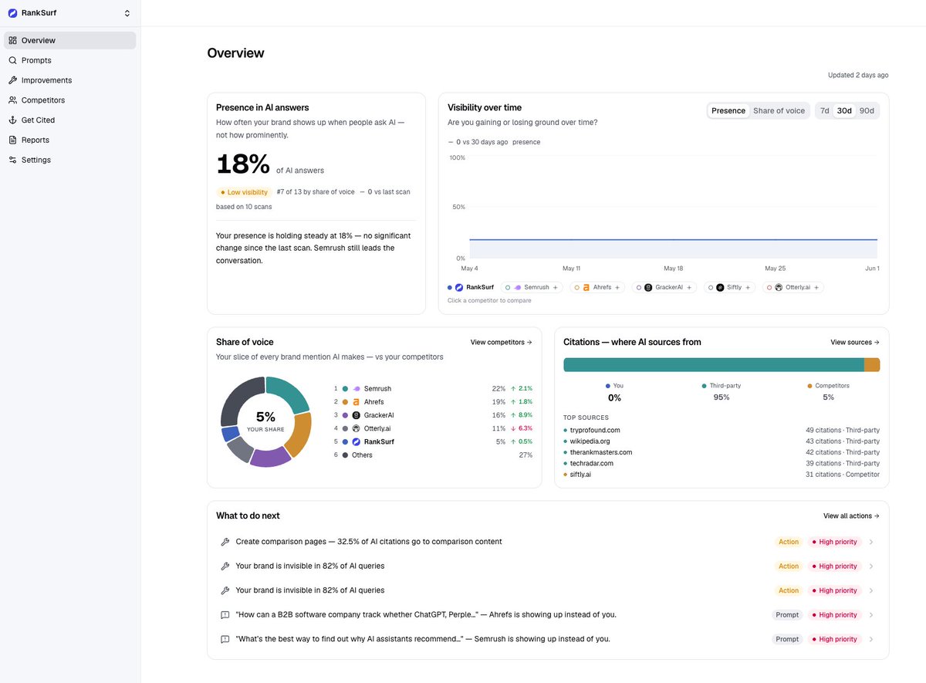Viewport: 926px width, 683px height.
Task: Add Semrush to the visibility chart comparison
Action: pos(532,287)
